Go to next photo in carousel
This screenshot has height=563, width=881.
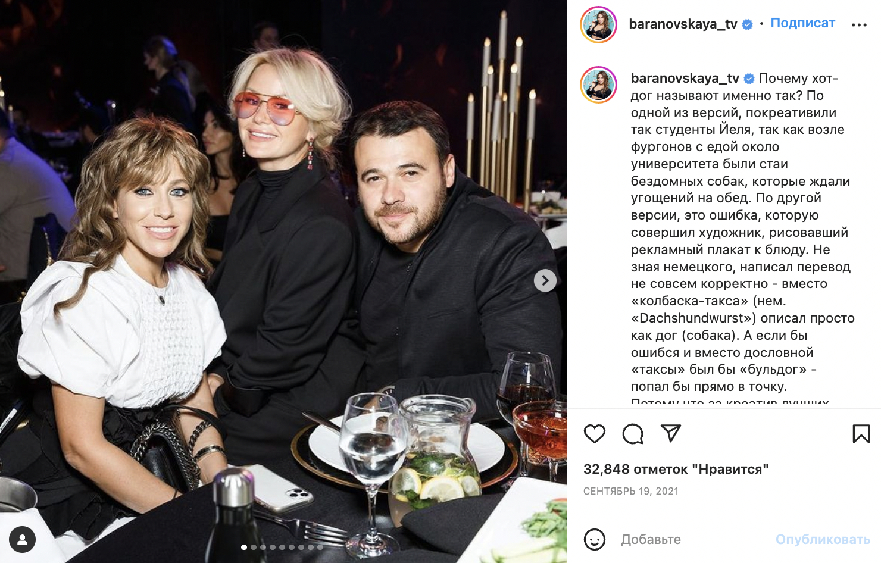(x=545, y=280)
